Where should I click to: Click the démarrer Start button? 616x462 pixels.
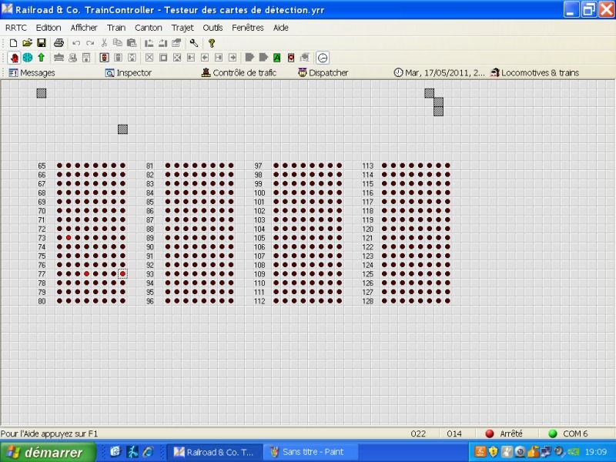(48, 452)
